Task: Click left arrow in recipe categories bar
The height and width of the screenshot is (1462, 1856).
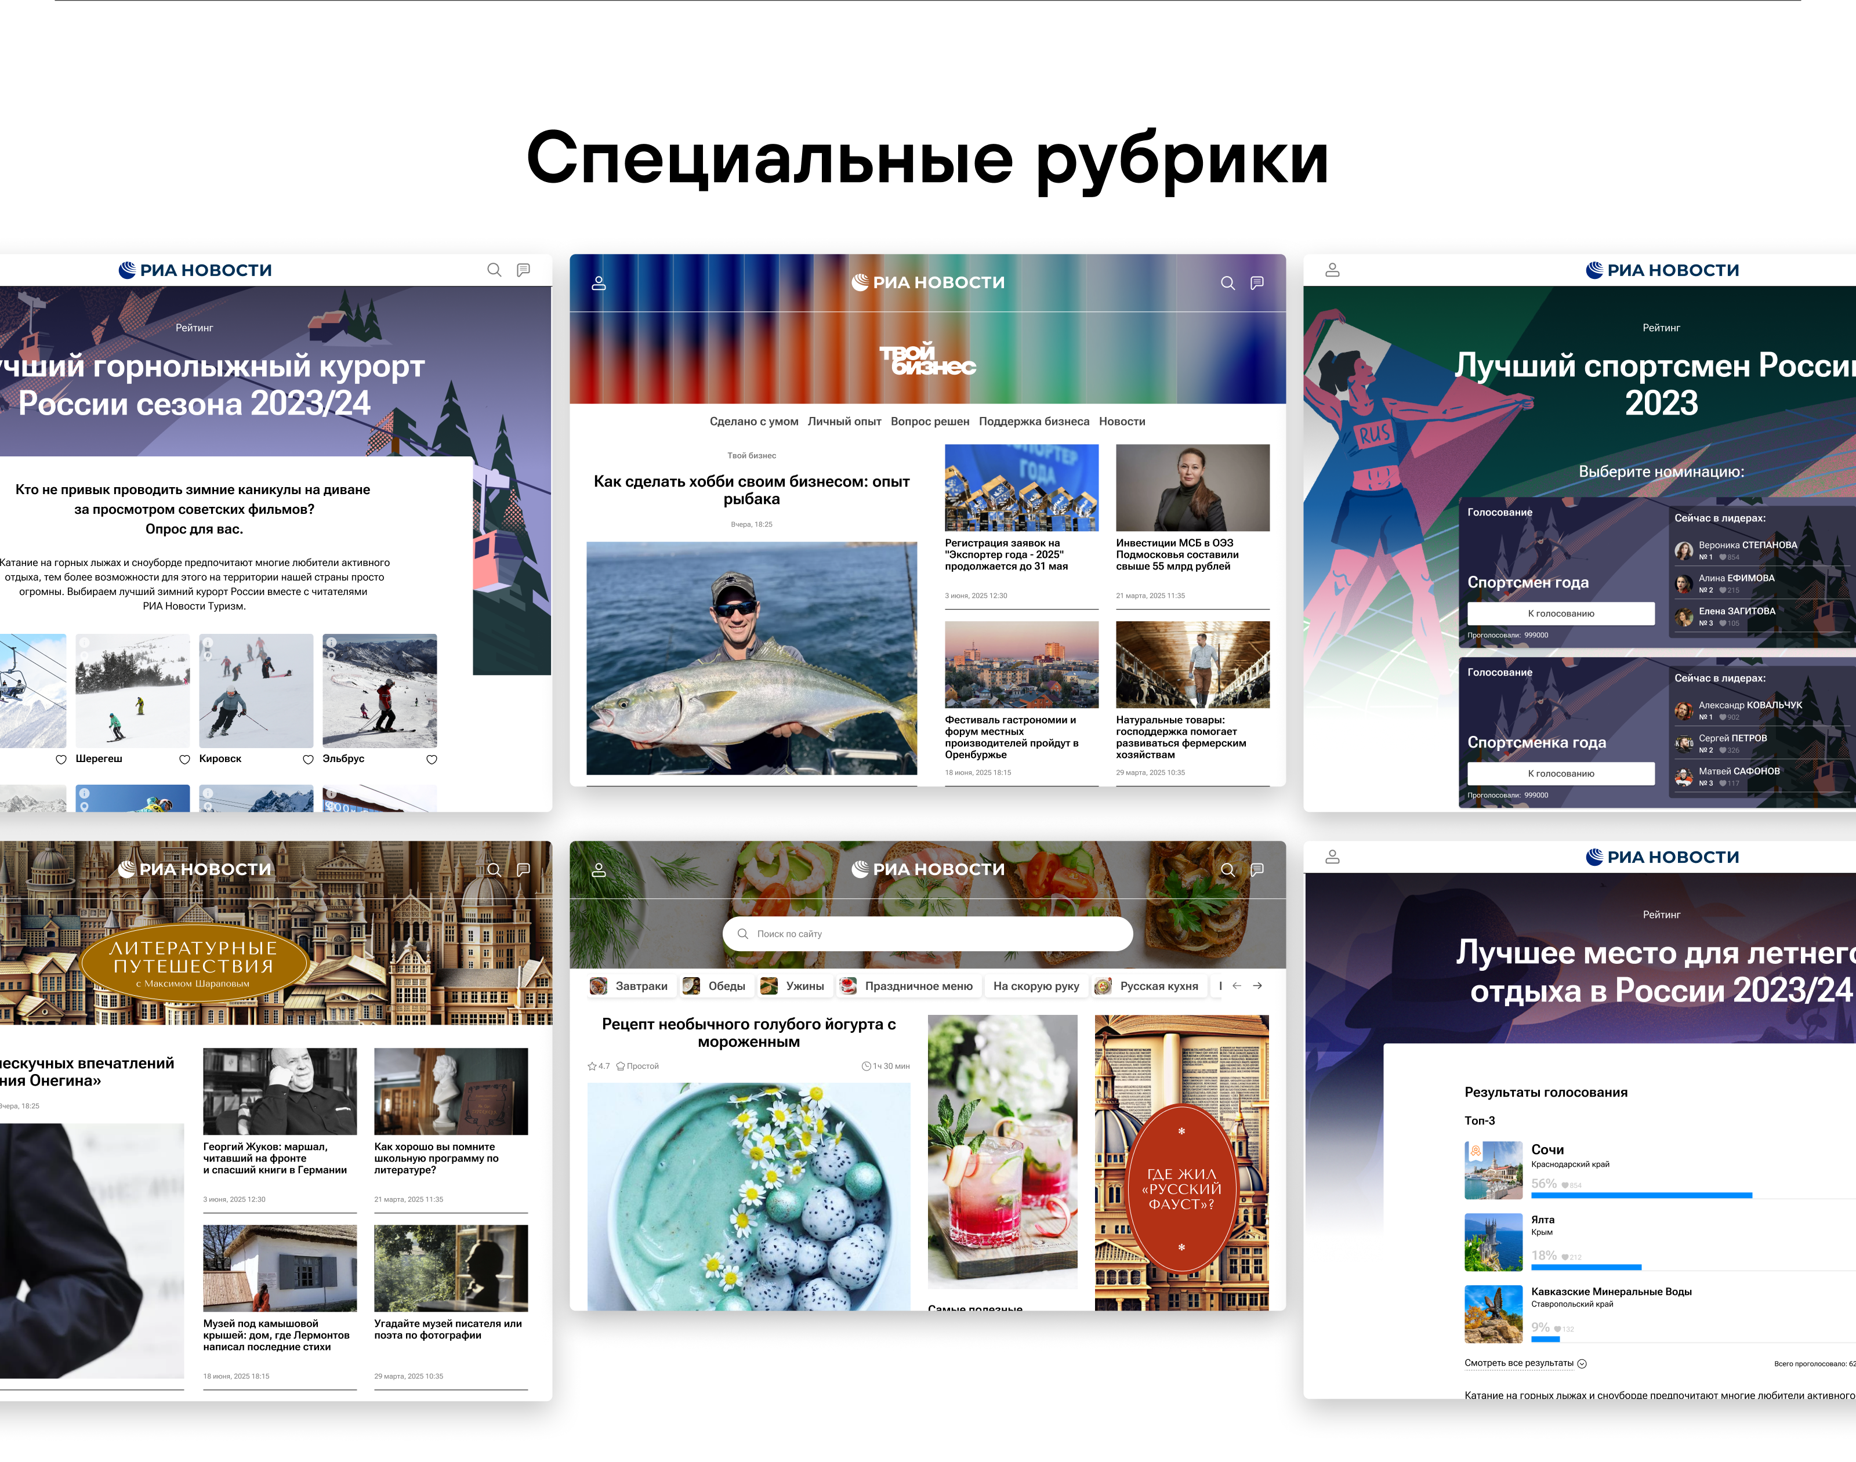Action: (x=1236, y=986)
